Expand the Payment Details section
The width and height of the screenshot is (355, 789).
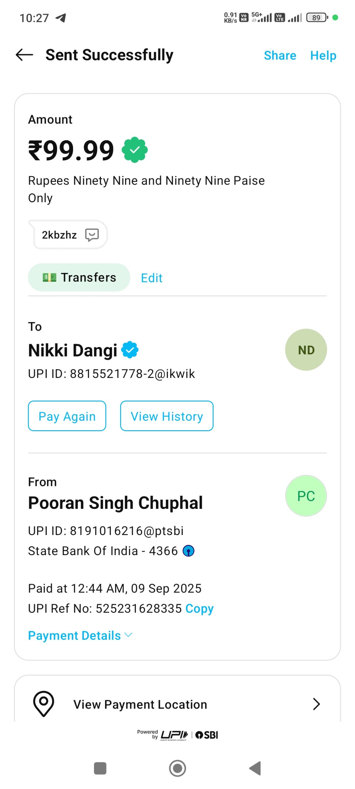point(80,636)
